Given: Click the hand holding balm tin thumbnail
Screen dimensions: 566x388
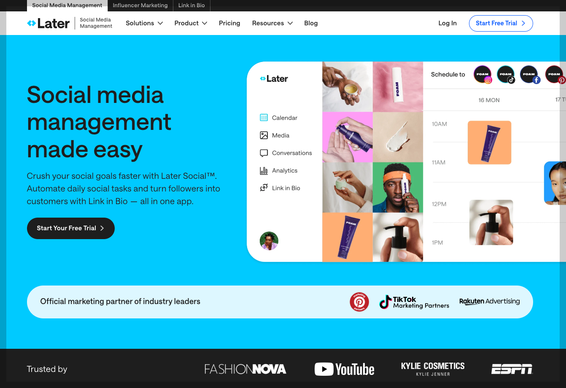Looking at the screenshot, I should point(348,86).
